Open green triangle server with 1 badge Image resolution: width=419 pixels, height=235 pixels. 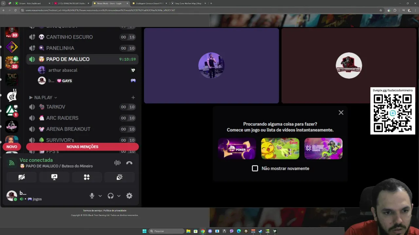coord(12,111)
